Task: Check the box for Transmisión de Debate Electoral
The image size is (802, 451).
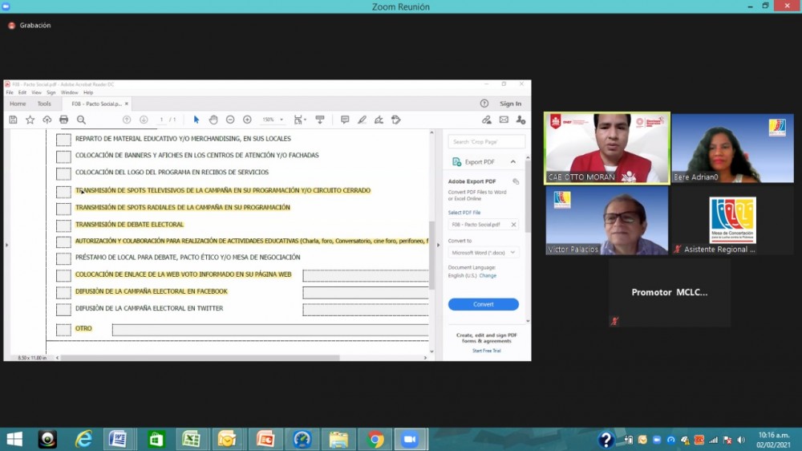Action: [63, 225]
